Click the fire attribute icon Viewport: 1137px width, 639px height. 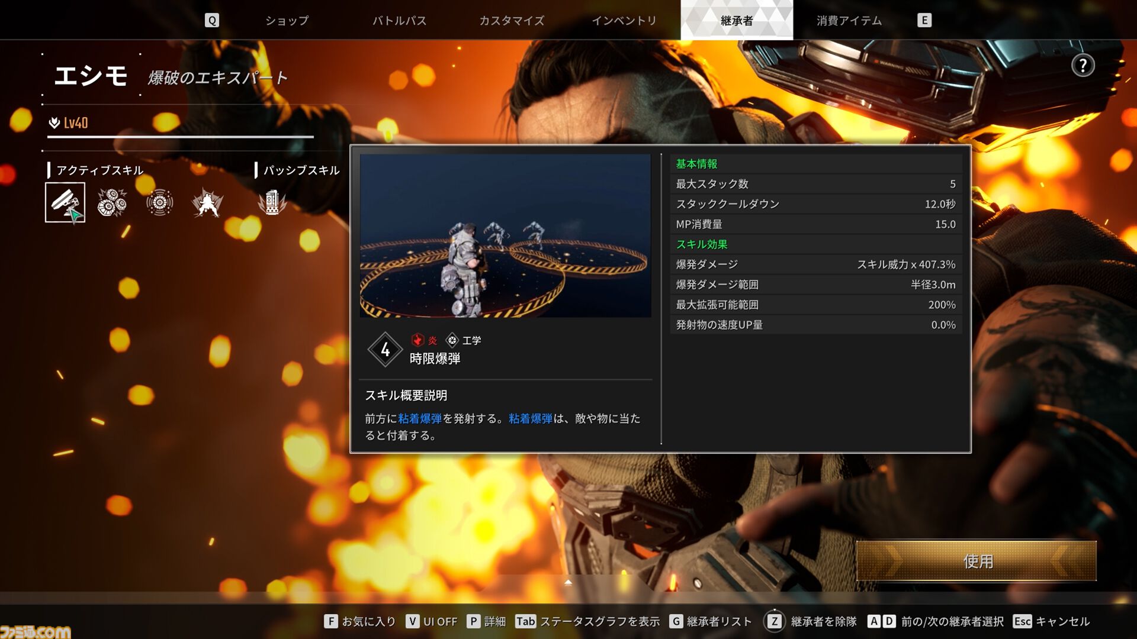(417, 340)
